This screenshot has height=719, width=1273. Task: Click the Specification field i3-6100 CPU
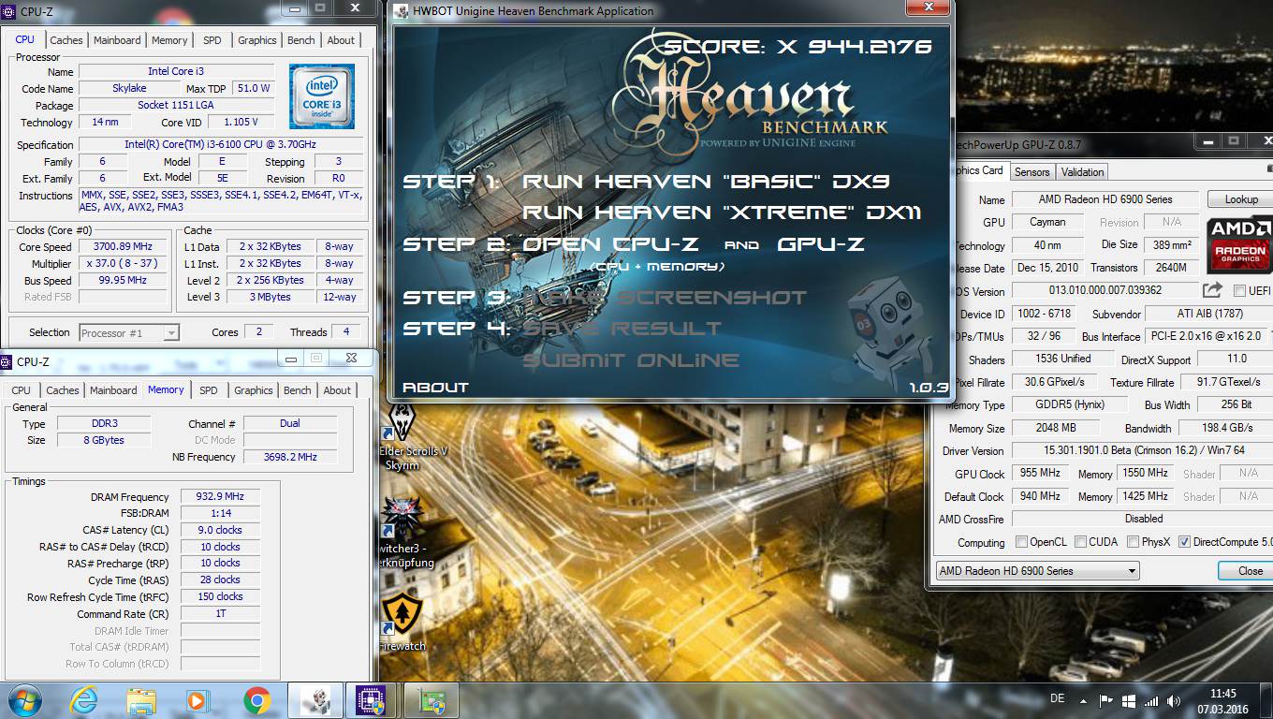(221, 144)
